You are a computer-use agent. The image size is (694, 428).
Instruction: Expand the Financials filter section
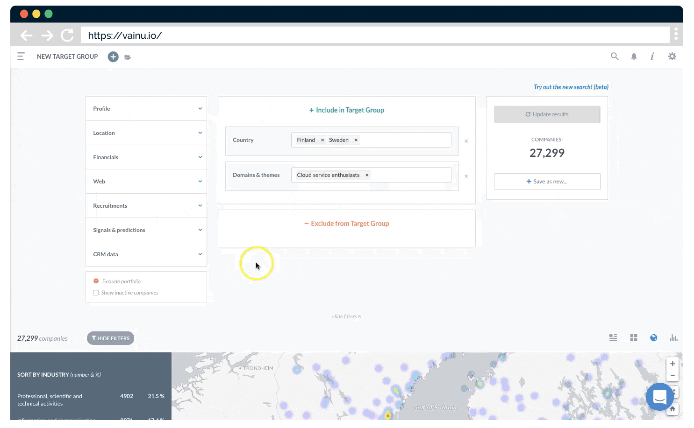click(146, 157)
